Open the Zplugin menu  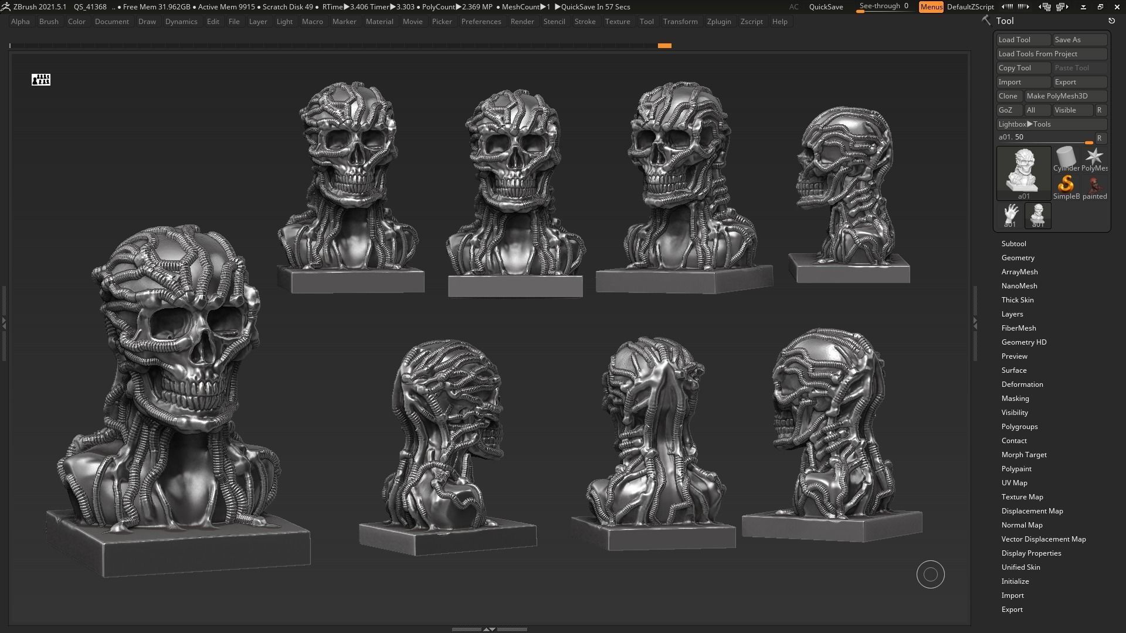click(719, 22)
